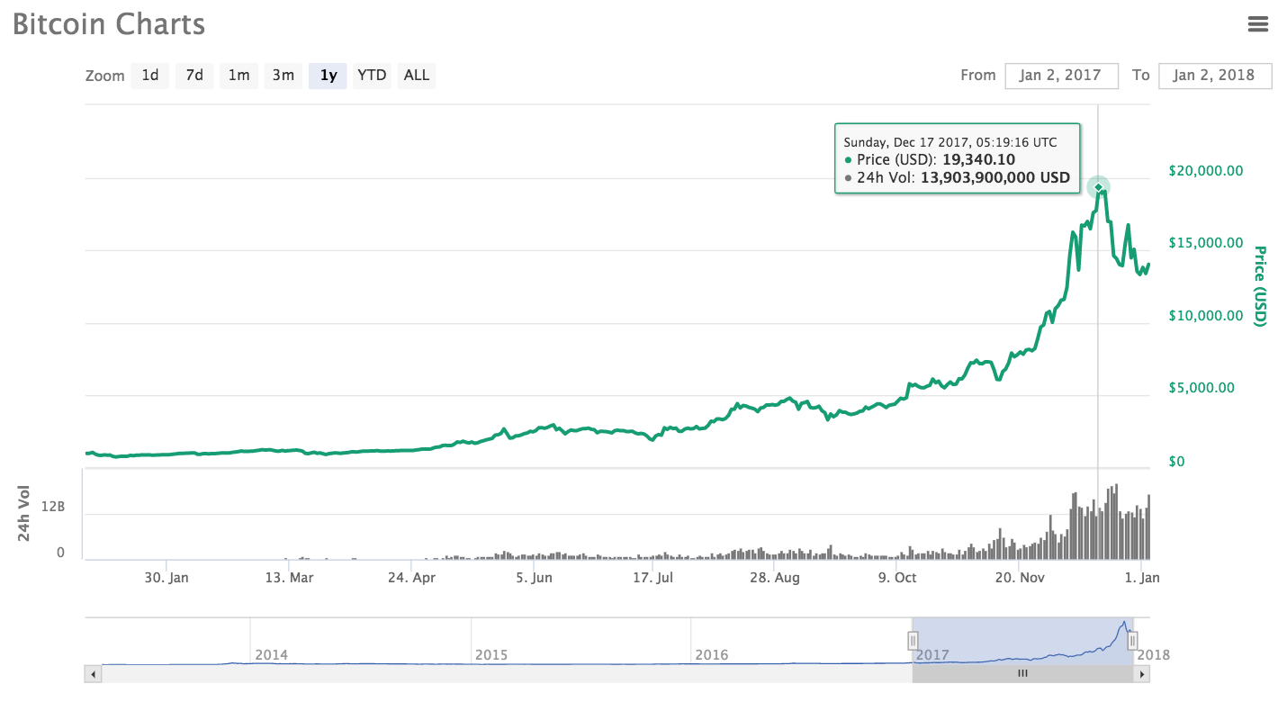Image resolution: width=1278 pixels, height=702 pixels.
Task: Set zoom range to 3m
Action: [283, 76]
